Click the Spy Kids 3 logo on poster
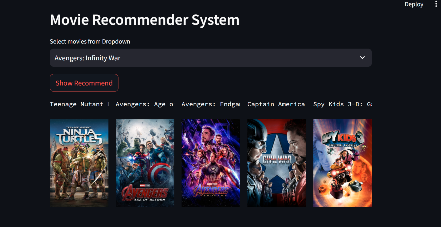441x227 pixels. coord(342,138)
